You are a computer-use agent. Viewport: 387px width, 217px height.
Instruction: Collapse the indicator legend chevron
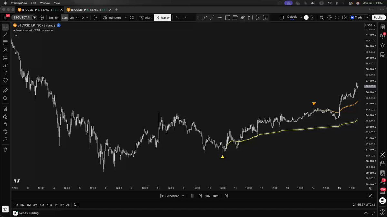click(x=16, y=35)
